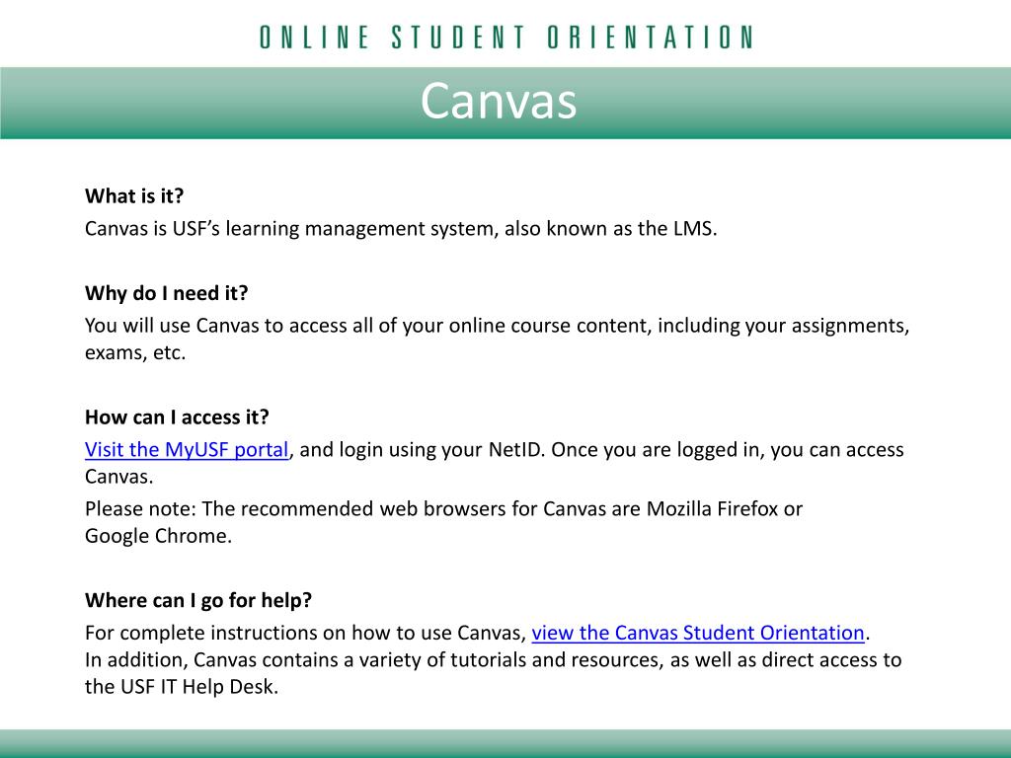Select the 'What is it?' heading
Viewport: 1011px width, 758px height.
pos(134,196)
